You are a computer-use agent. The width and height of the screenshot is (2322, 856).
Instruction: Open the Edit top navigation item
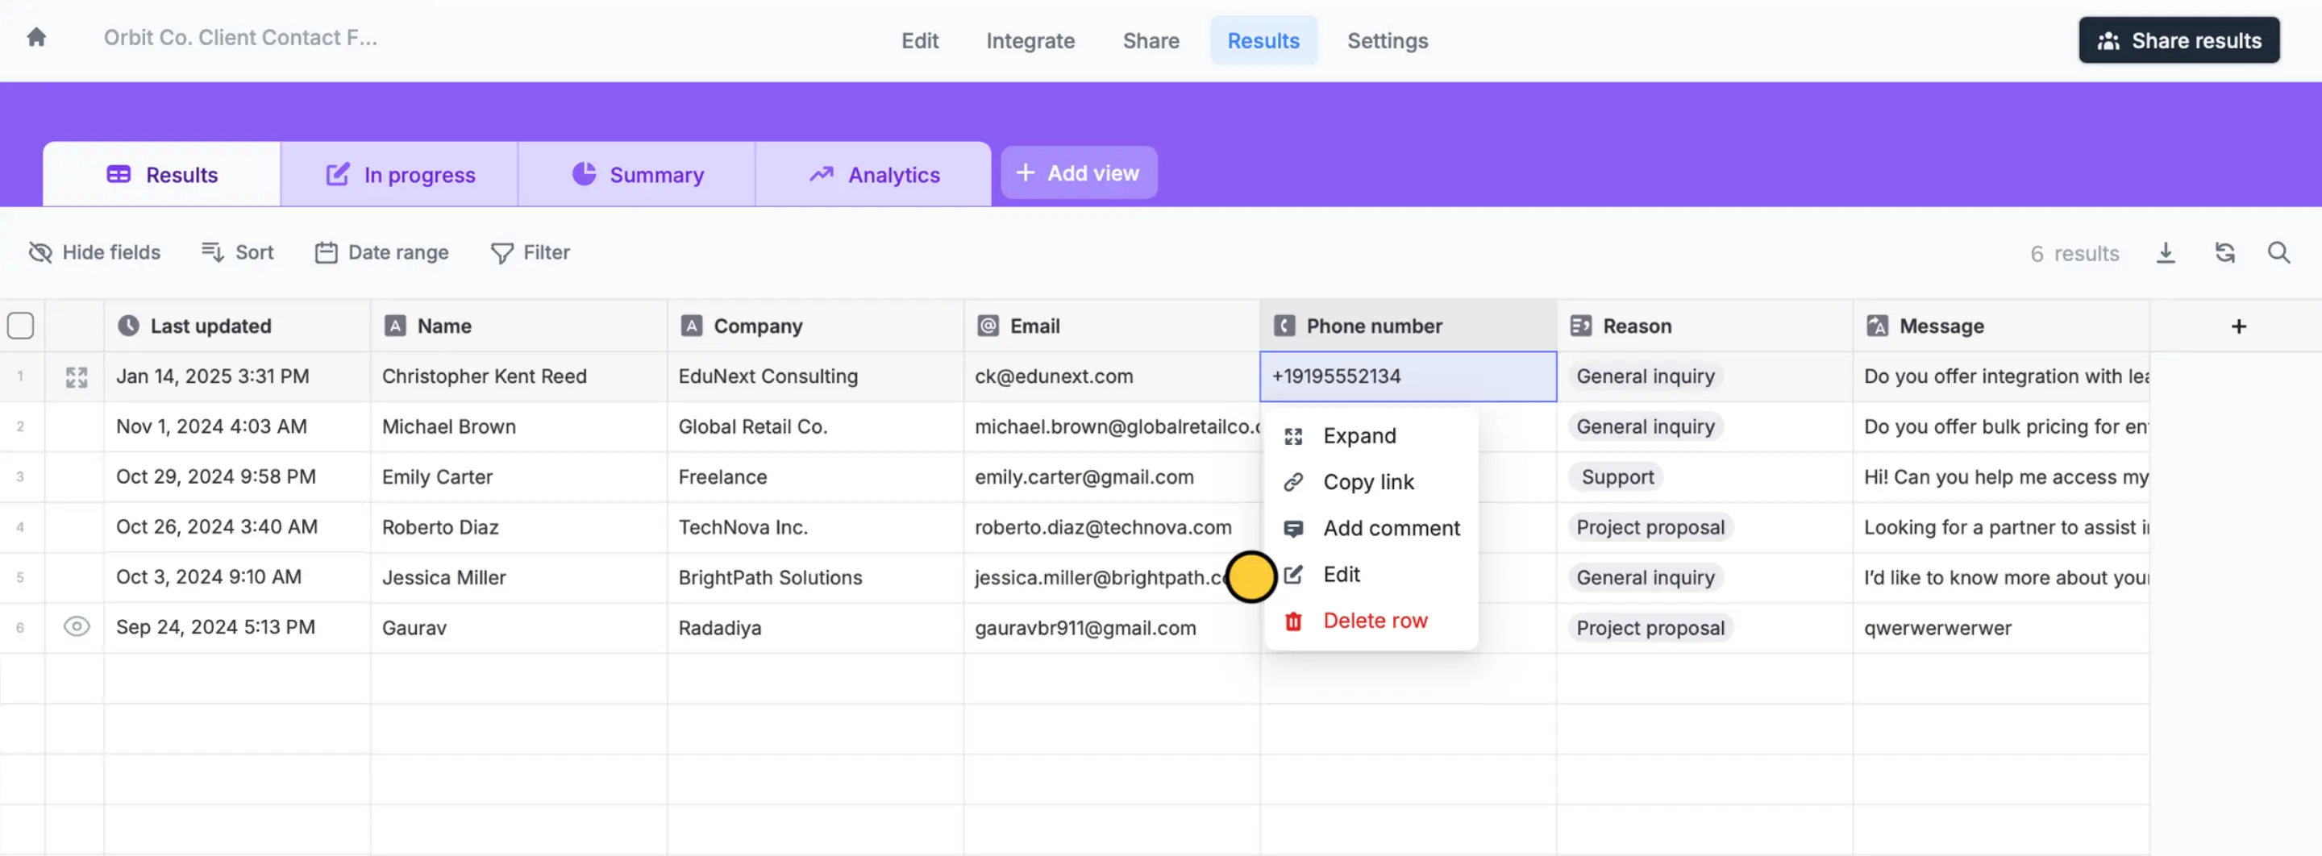(919, 40)
